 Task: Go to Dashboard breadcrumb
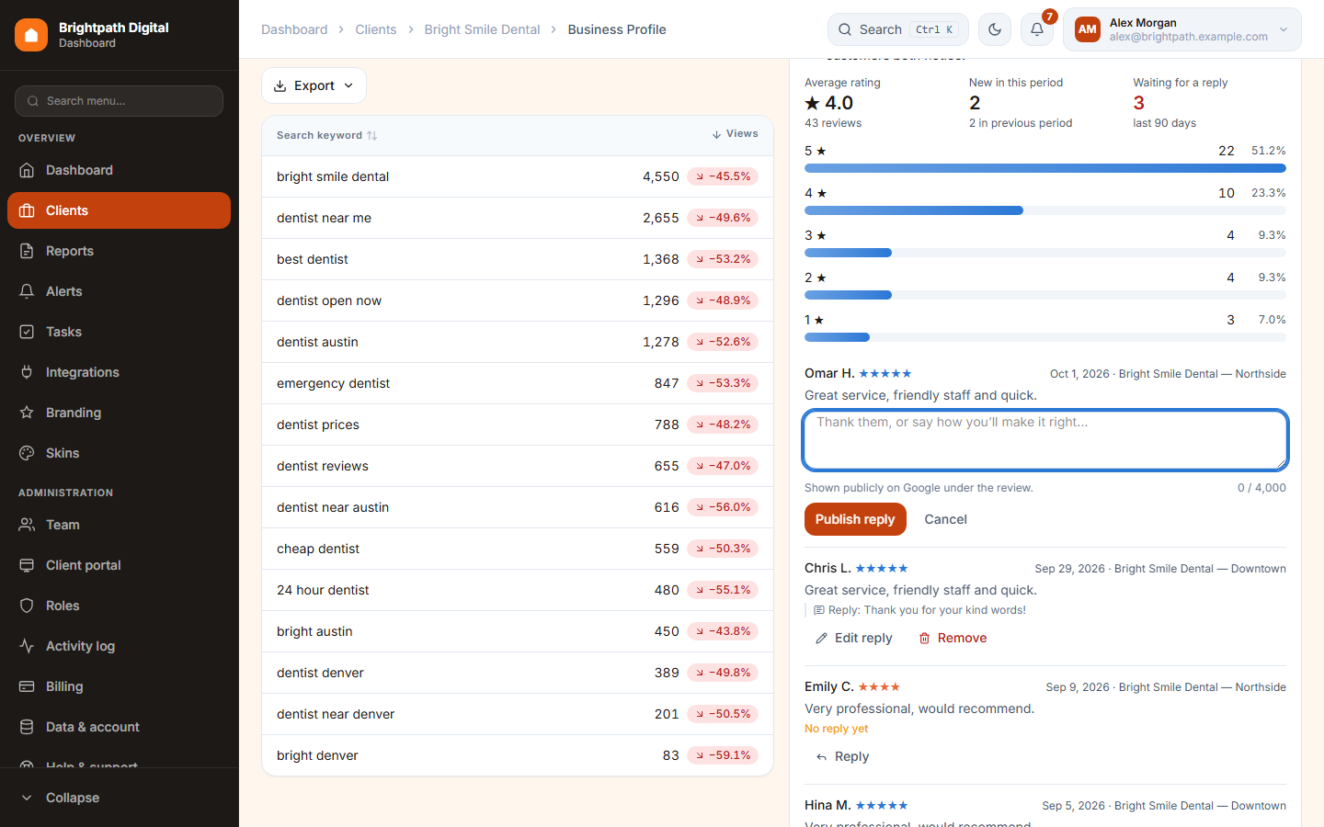[x=294, y=29]
